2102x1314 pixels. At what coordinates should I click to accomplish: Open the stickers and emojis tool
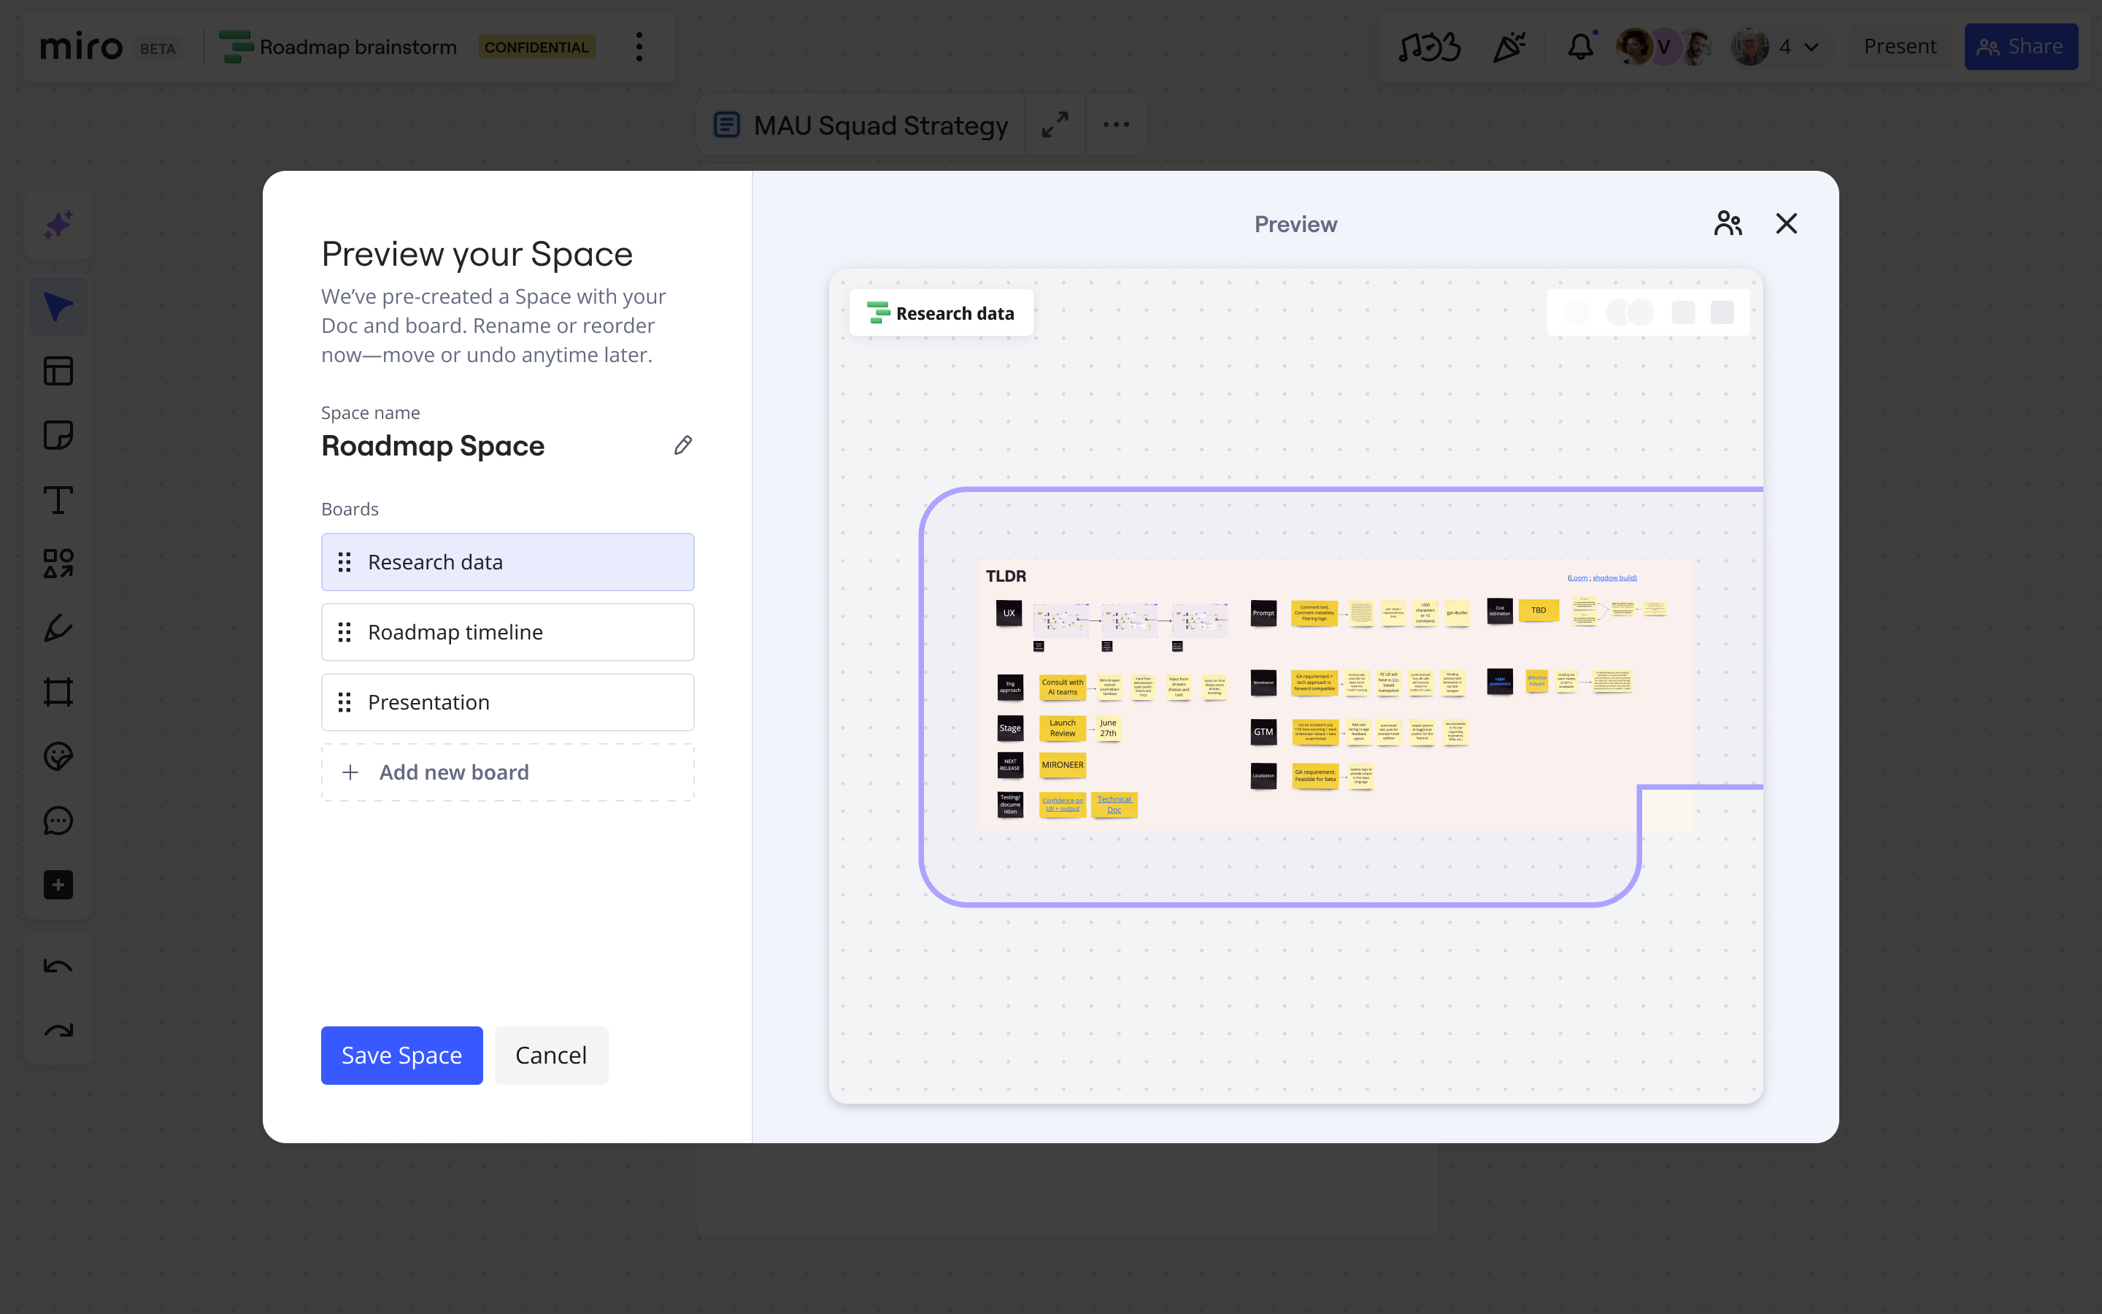point(58,756)
